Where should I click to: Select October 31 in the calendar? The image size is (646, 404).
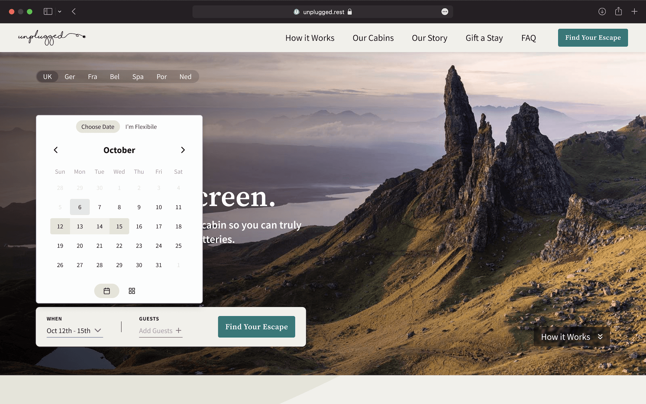tap(159, 265)
